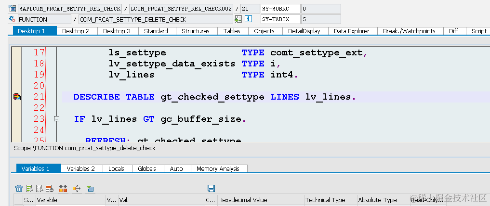Click the blue information icon
The image size is (490, 206).
(249, 19)
